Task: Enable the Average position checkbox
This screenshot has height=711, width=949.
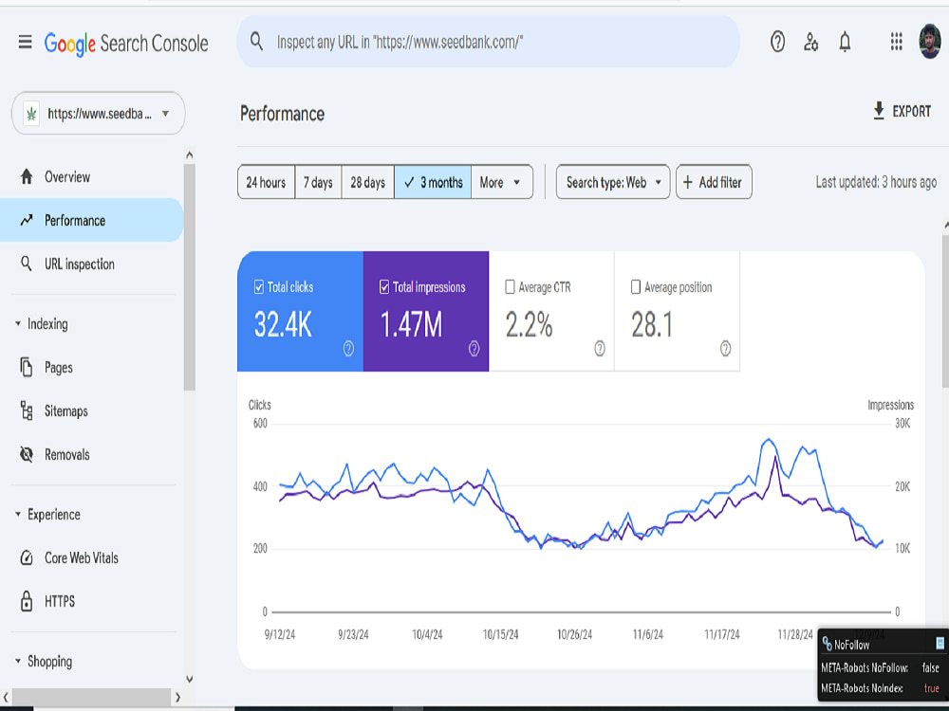Action: (x=636, y=287)
